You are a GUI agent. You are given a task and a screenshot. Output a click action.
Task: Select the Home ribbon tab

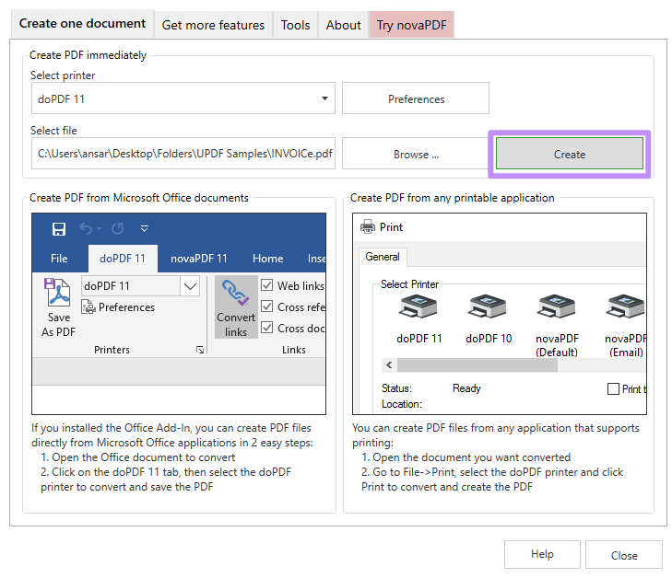(x=268, y=259)
